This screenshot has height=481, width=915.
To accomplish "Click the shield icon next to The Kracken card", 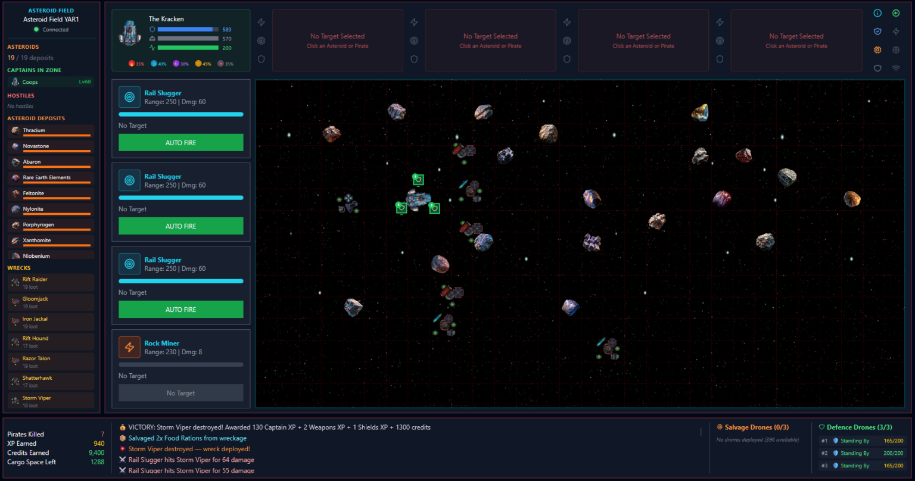I will point(261,59).
